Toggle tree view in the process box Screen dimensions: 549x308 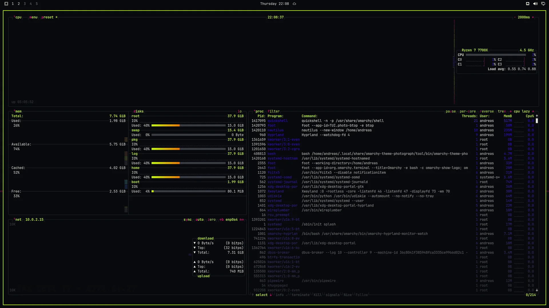[502, 112]
